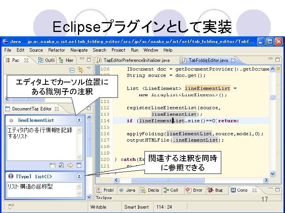Close the Cons console view tab
The width and height of the screenshot is (285, 213).
tap(255, 190)
